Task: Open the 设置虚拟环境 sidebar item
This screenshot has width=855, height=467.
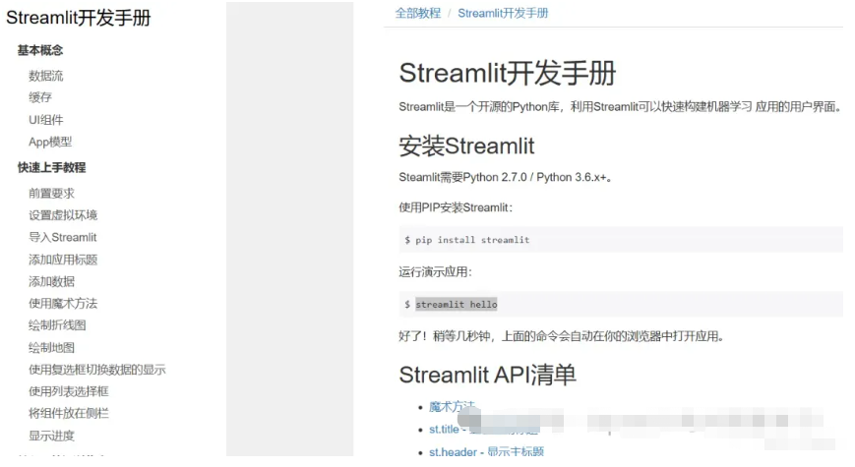Action: [x=63, y=215]
